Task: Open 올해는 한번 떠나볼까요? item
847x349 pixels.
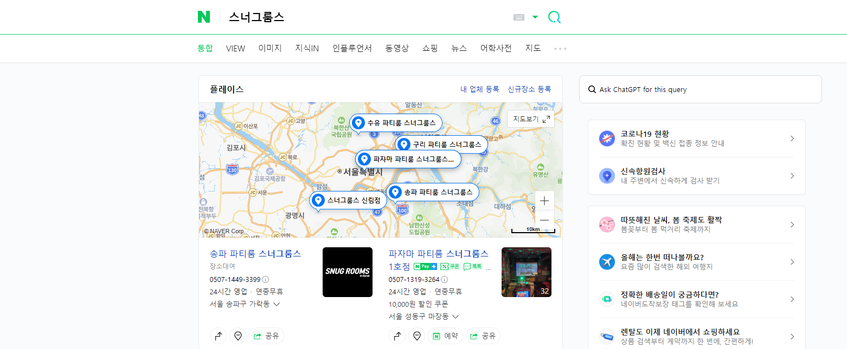Action: (x=697, y=262)
